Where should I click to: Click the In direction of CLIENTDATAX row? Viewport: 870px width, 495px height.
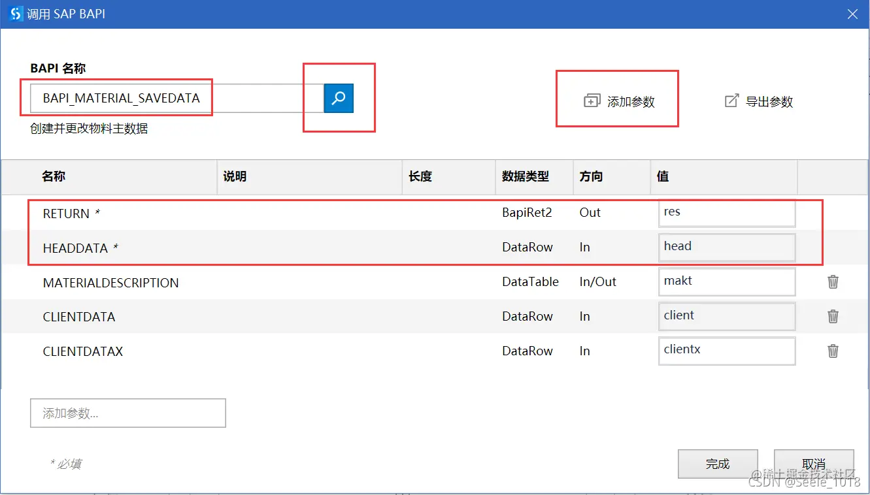pos(584,351)
